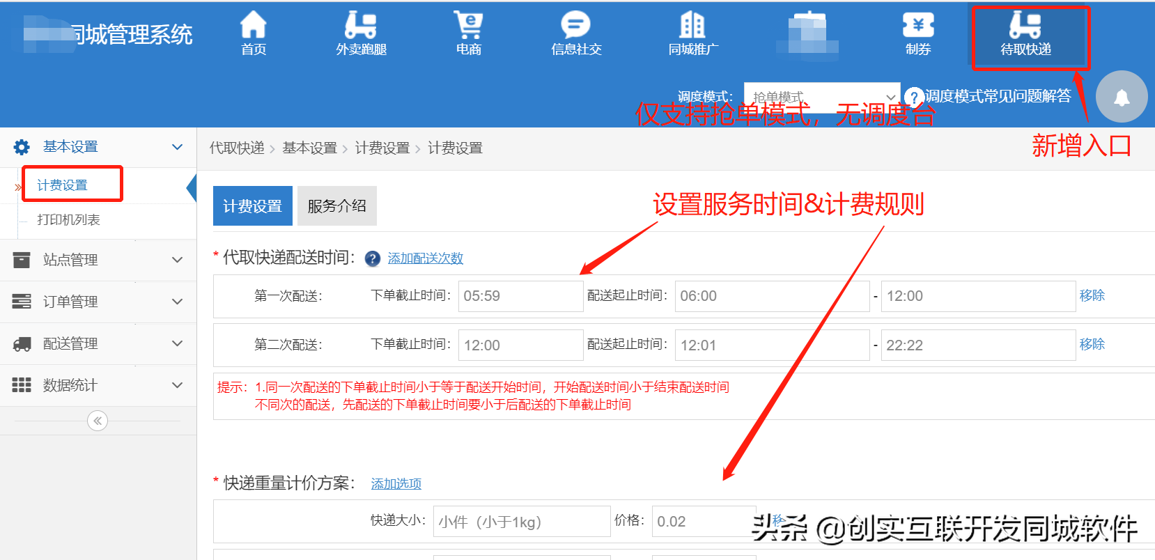This screenshot has height=560, width=1155.
Task: Click the truck icon next to 配送管理
Action: coord(22,343)
